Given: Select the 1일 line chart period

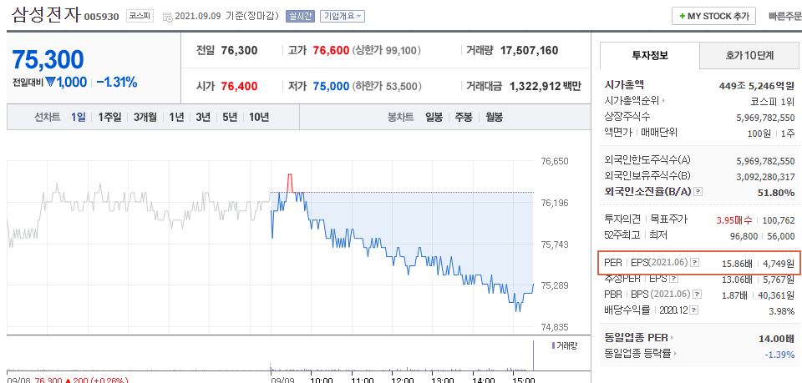Looking at the screenshot, I should [x=79, y=117].
